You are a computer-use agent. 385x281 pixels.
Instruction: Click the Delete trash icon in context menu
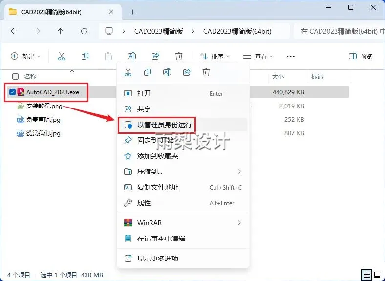tap(206, 72)
